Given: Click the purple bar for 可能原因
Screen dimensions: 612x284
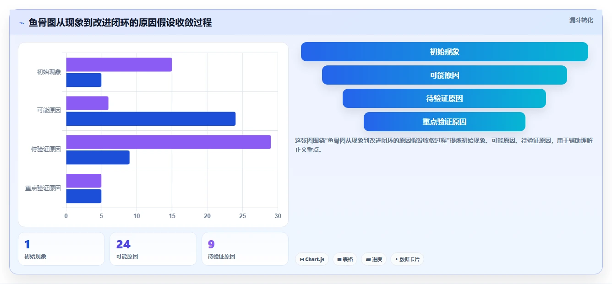Looking at the screenshot, I should (x=87, y=103).
